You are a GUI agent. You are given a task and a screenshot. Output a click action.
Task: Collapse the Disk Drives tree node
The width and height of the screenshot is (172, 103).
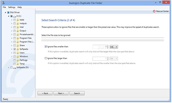pos(5,12)
